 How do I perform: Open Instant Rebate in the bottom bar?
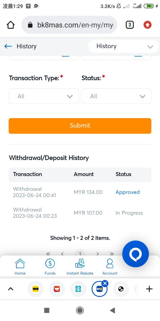80,267
